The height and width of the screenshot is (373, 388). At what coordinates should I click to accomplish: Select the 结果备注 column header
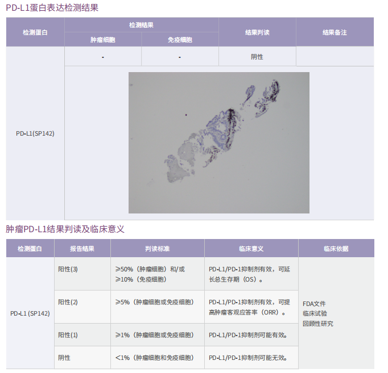[x=335, y=32]
